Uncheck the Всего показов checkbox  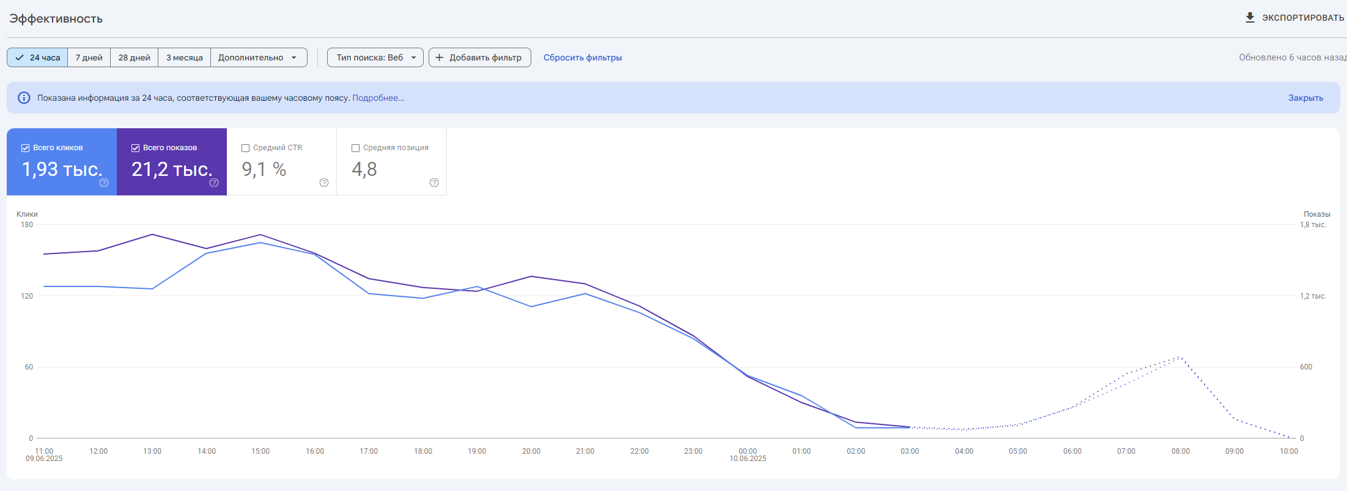pos(135,148)
